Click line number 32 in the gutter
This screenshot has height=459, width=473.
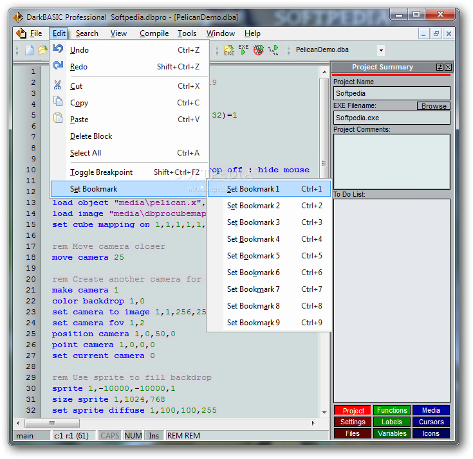pos(31,410)
